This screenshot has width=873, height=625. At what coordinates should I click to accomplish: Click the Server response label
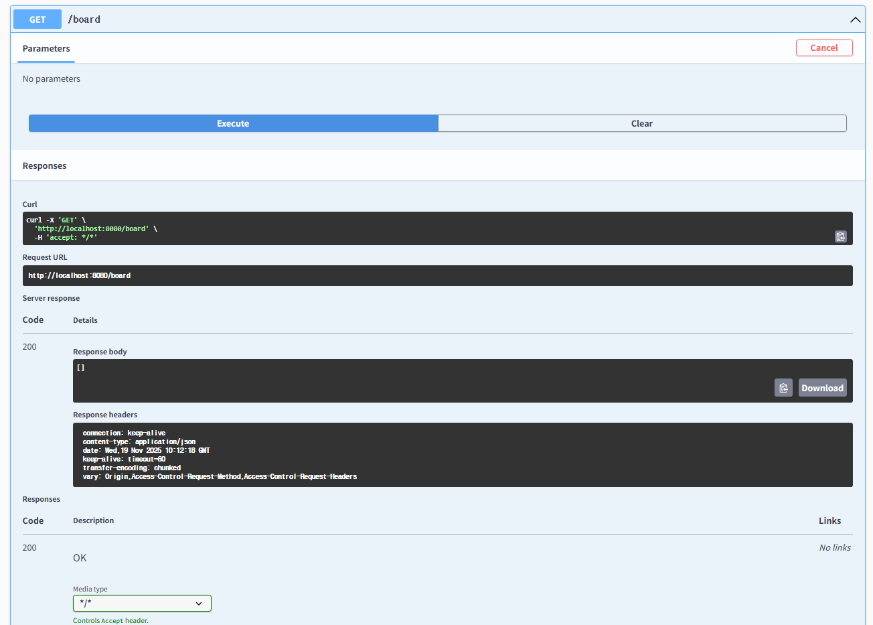point(51,298)
